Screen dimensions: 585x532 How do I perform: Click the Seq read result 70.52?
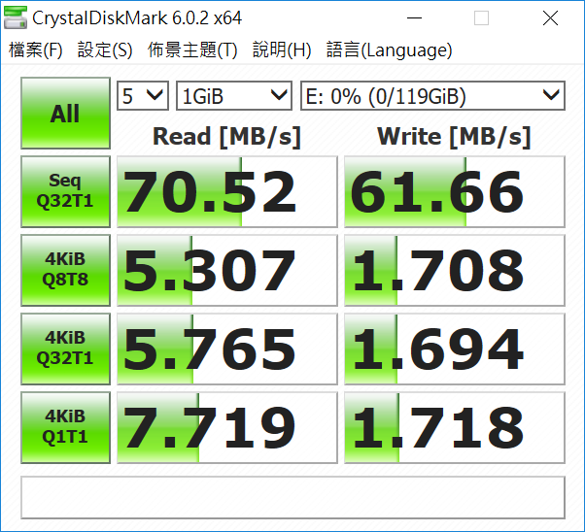point(227,191)
